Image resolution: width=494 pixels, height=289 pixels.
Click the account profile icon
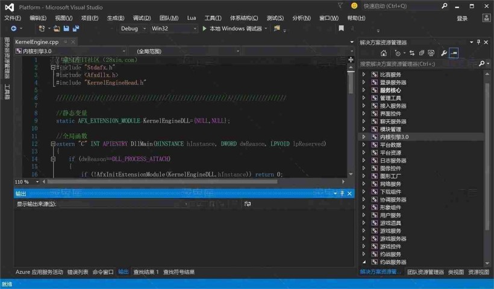(x=486, y=17)
